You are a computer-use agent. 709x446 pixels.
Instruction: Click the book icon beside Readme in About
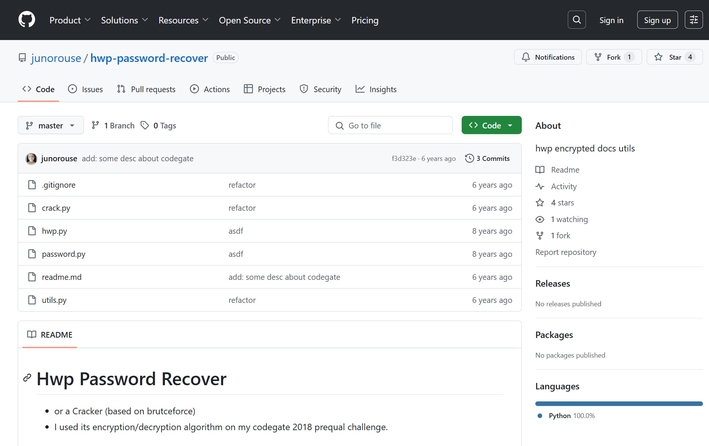540,170
